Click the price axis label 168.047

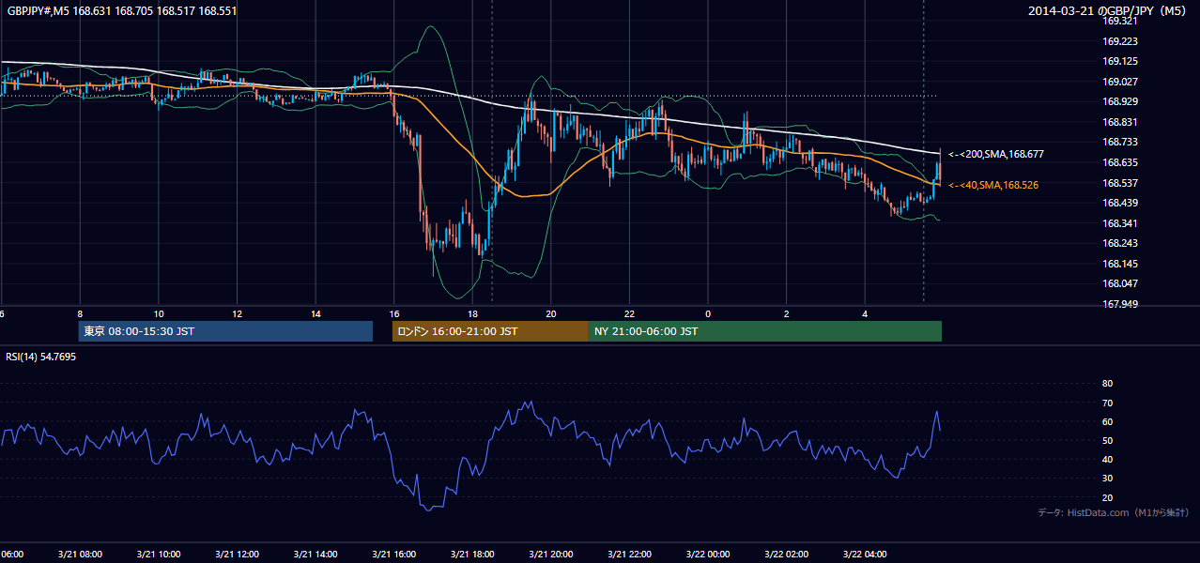(1119, 284)
